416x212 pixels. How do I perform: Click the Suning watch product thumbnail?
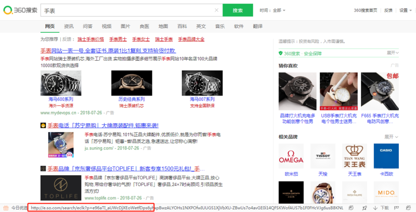[x=61, y=144]
